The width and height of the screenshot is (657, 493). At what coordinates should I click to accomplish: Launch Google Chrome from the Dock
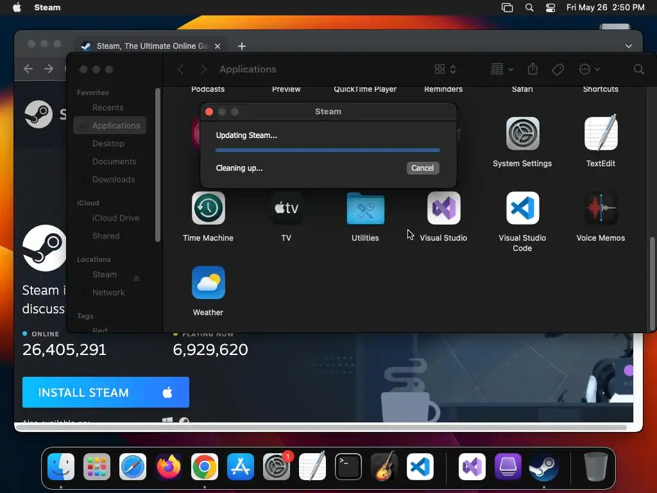click(205, 467)
